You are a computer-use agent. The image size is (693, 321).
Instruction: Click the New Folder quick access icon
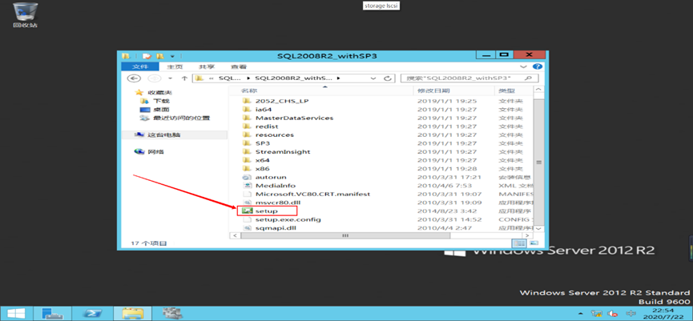tap(160, 56)
